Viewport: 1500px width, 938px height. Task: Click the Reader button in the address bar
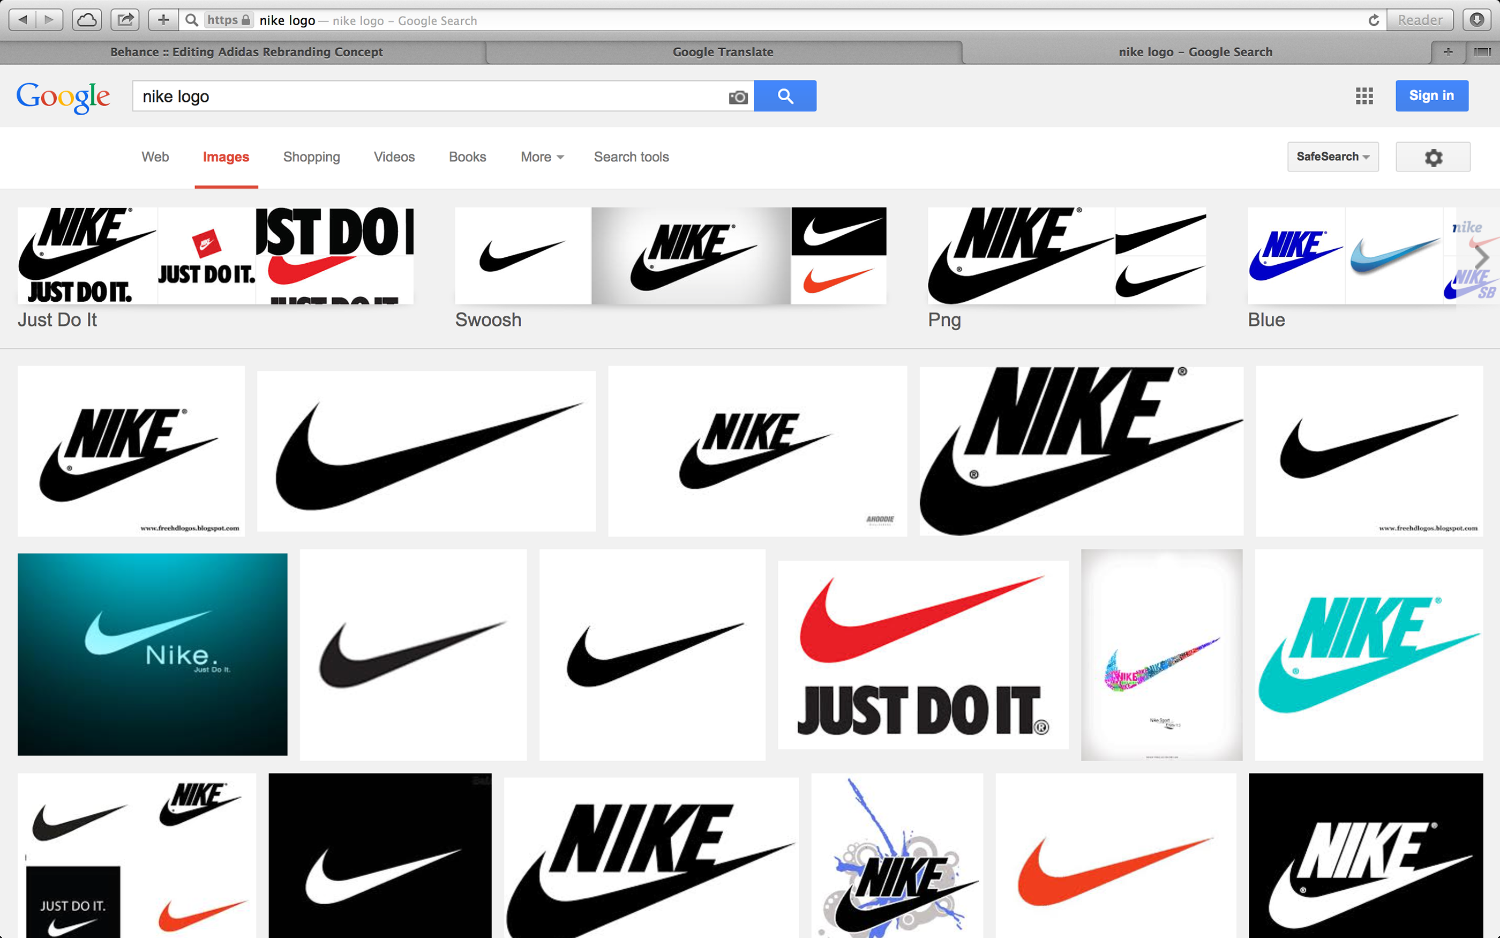click(1420, 20)
